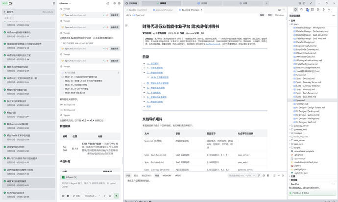The height and width of the screenshot is (202, 338).
Task: Create new task with 新任务 button
Action: point(28,12)
